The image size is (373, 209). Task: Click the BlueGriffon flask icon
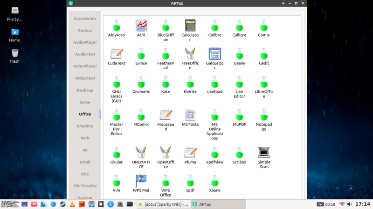166,26
